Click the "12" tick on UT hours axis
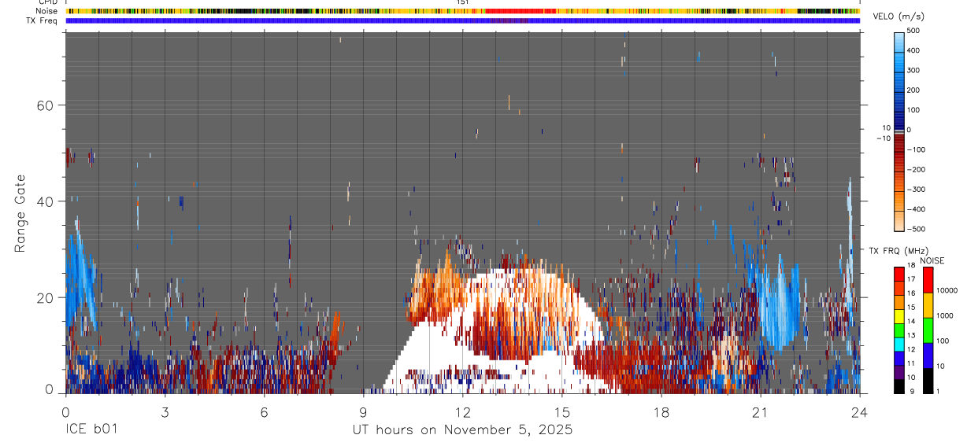The height and width of the screenshot is (446, 967). tap(462, 411)
